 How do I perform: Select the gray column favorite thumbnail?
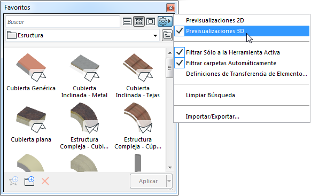(138, 163)
